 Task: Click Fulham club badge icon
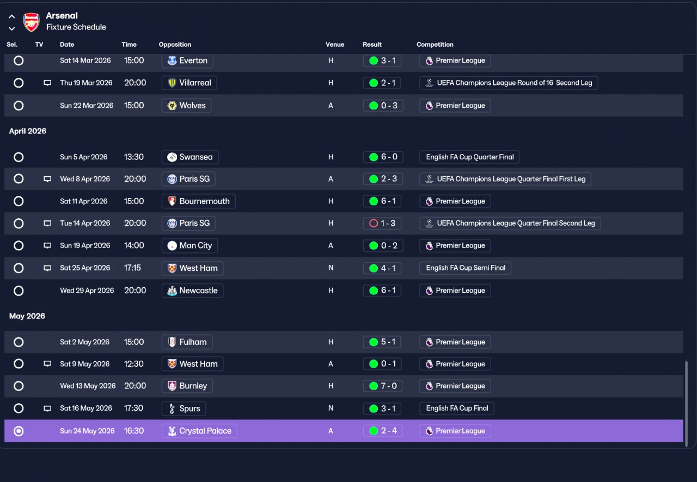click(172, 342)
